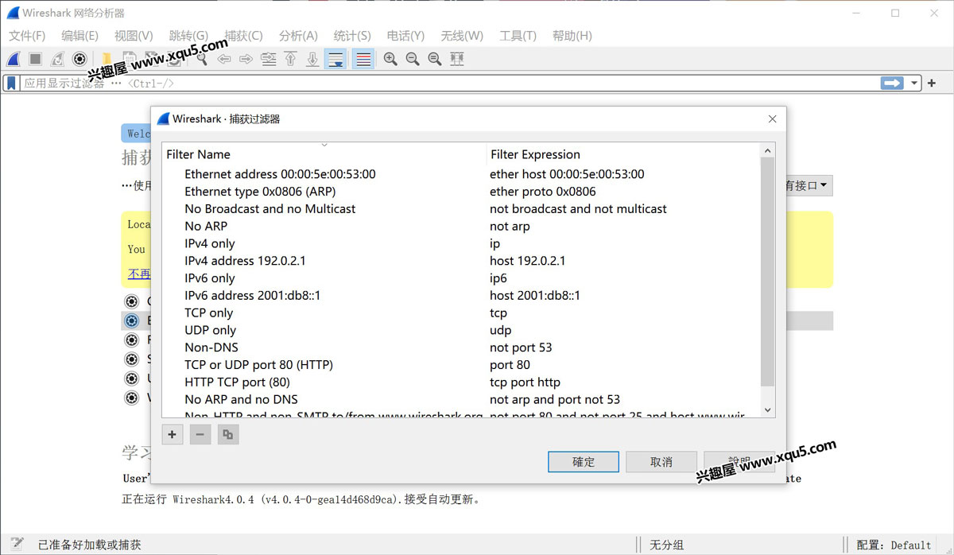Image resolution: width=954 pixels, height=555 pixels.
Task: Reset text zoom to normal size
Action: coord(435,59)
